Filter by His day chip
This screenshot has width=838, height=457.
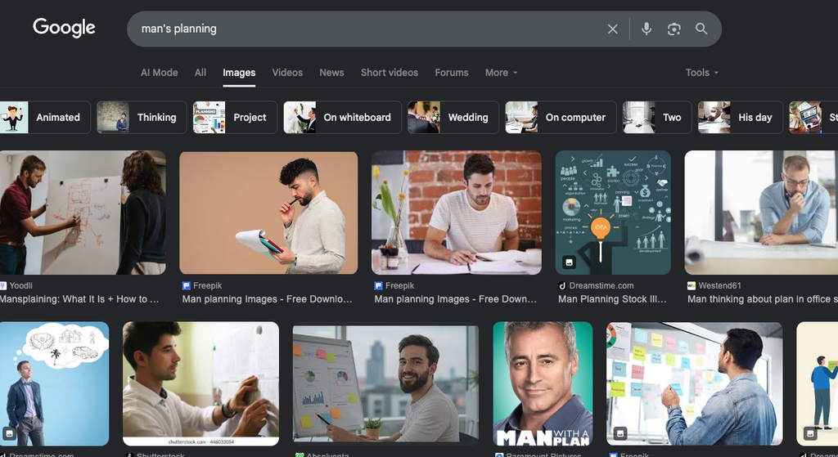[740, 118]
